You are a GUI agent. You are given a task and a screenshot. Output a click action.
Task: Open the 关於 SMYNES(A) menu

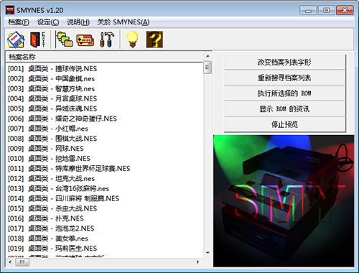(x=123, y=22)
